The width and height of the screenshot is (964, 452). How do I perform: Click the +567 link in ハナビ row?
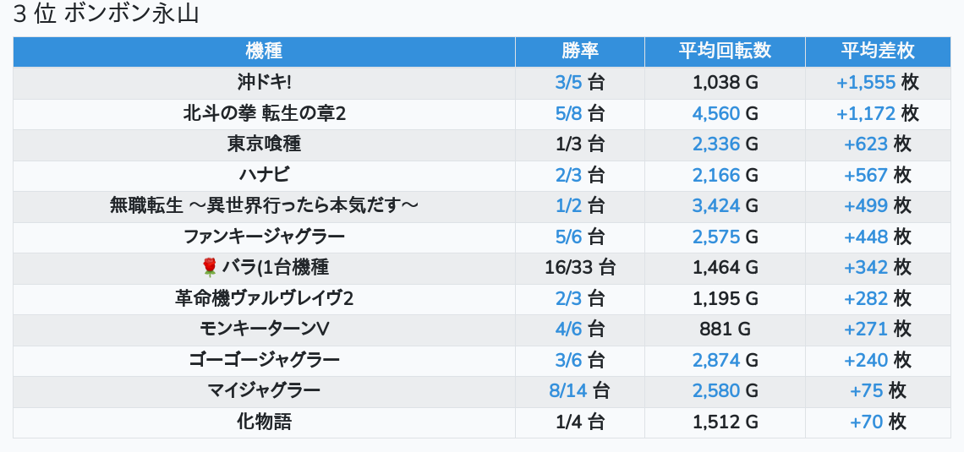[x=866, y=175]
